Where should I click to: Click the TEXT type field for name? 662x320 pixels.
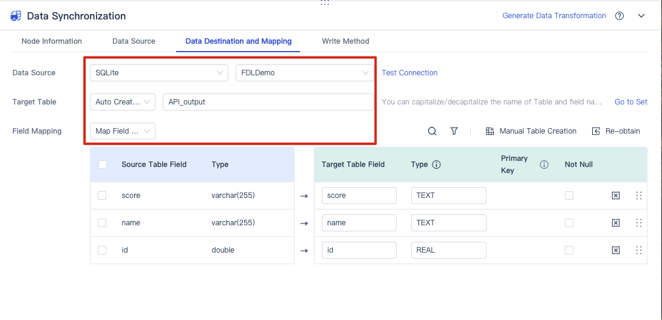449,223
